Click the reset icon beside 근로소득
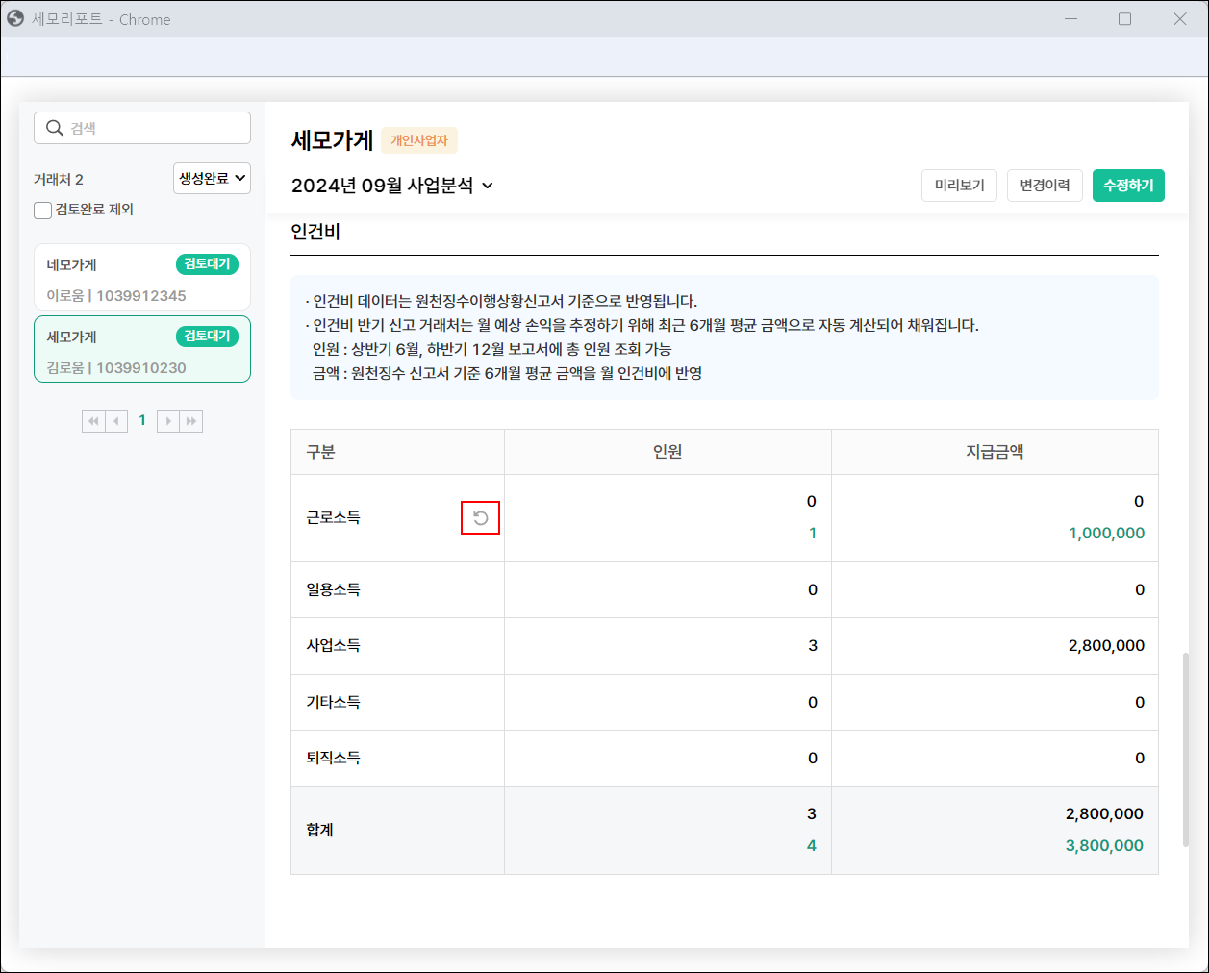The height and width of the screenshot is (973, 1209). [481, 518]
